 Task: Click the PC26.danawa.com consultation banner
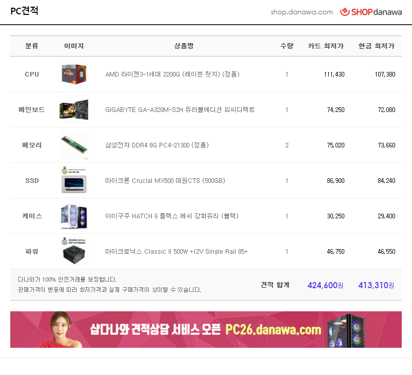206,329
